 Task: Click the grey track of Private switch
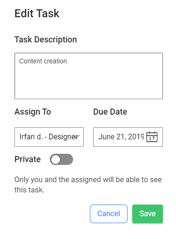pos(67,159)
